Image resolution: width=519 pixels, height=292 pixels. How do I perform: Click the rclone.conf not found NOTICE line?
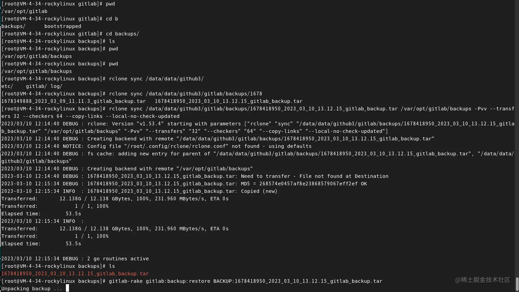pyautogui.click(x=156, y=146)
